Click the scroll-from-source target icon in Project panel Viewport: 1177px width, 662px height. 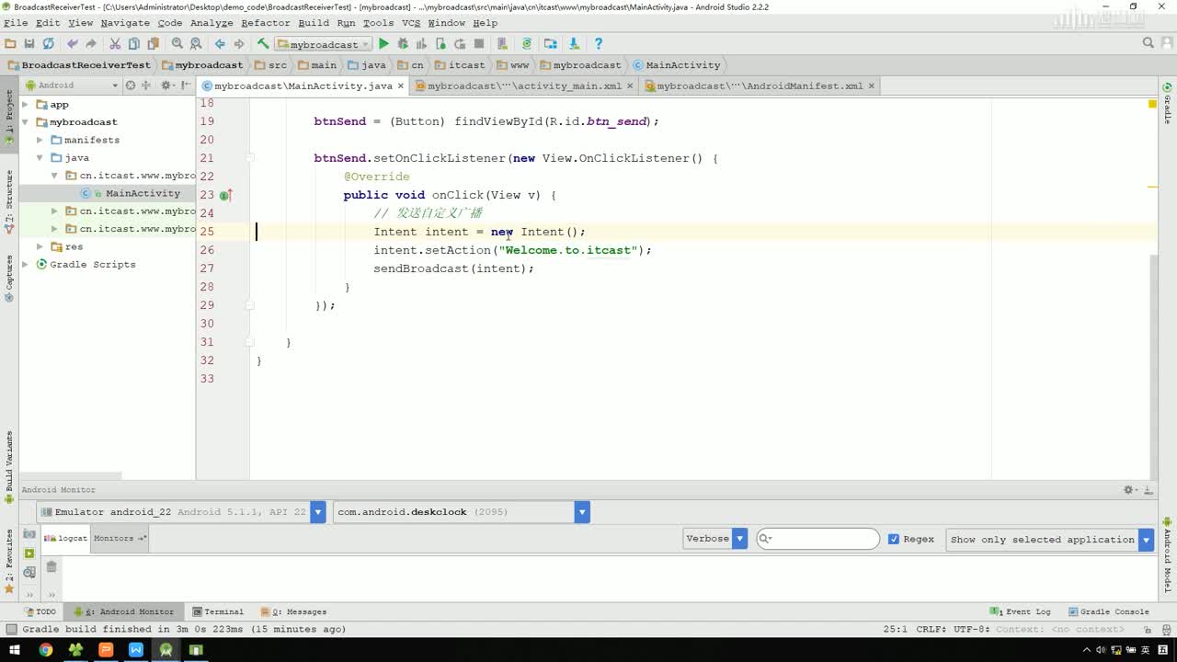click(131, 85)
